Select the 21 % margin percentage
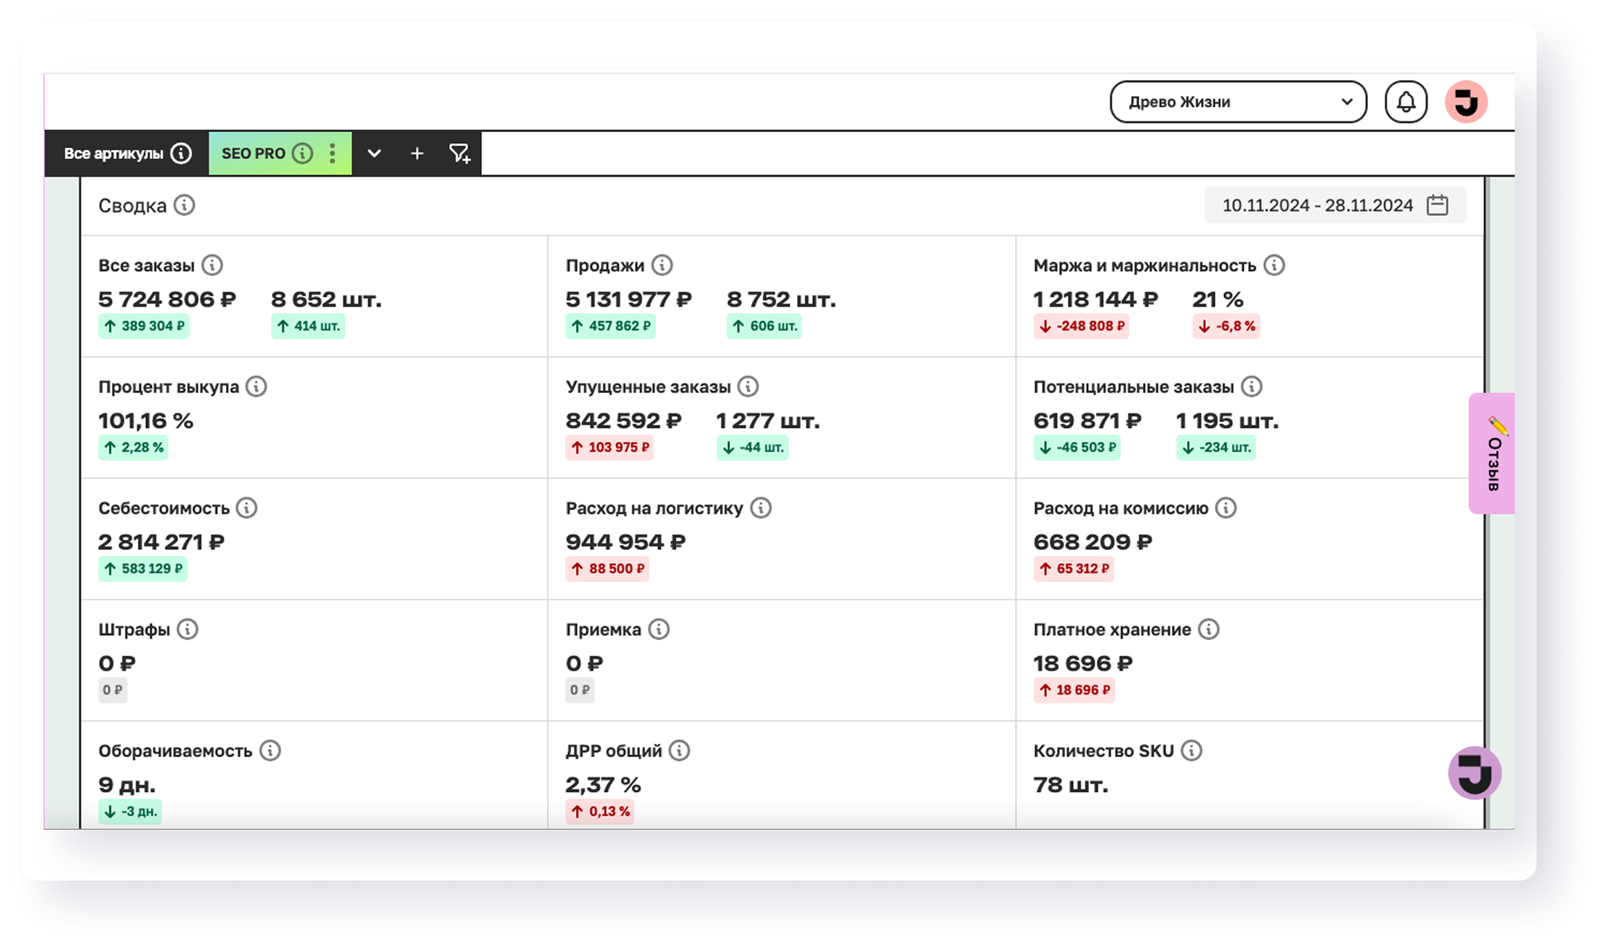 1218,299
